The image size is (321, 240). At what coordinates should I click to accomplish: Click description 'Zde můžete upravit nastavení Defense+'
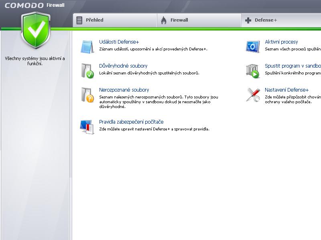click(134, 129)
